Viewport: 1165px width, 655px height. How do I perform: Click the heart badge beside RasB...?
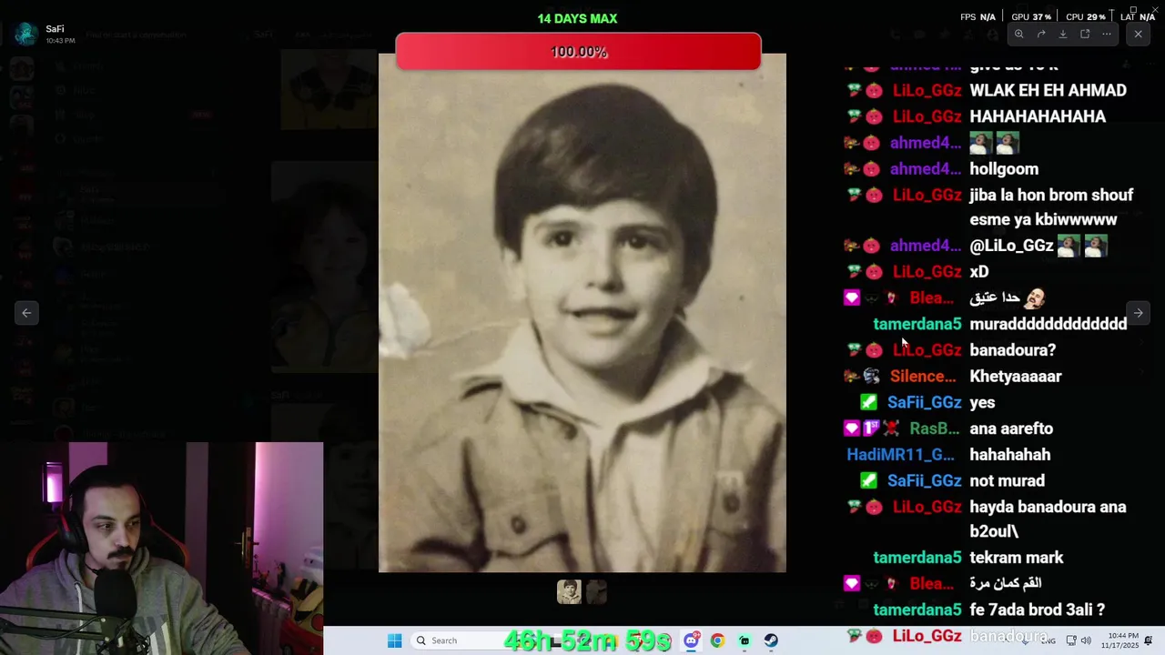point(851,428)
